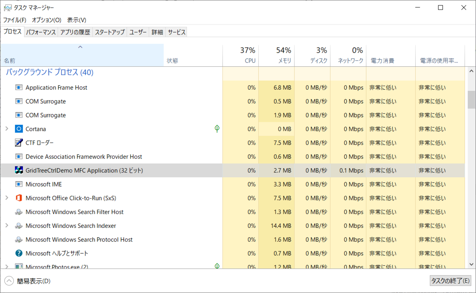Select the Microsoft Office Click-to-Run (SxS) name

pos(71,198)
